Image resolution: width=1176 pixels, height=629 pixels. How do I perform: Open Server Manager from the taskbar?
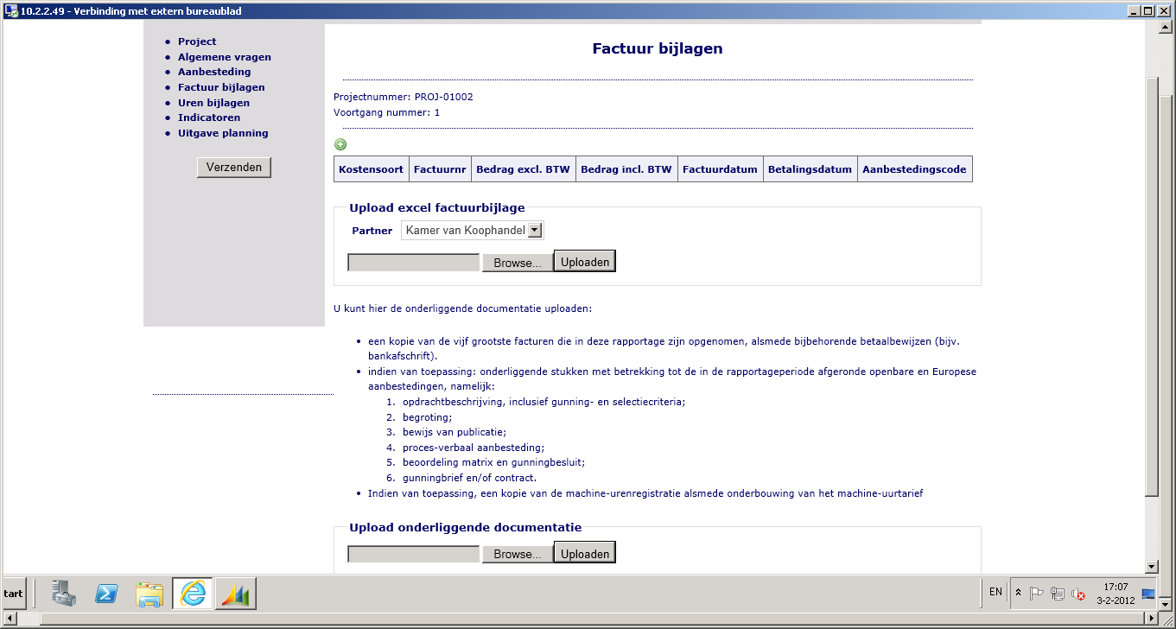click(63, 593)
